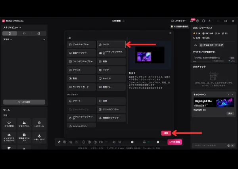Open the マルチゲスト multi-guest tool
Screen dimensions: 238x169
pos(24,124)
